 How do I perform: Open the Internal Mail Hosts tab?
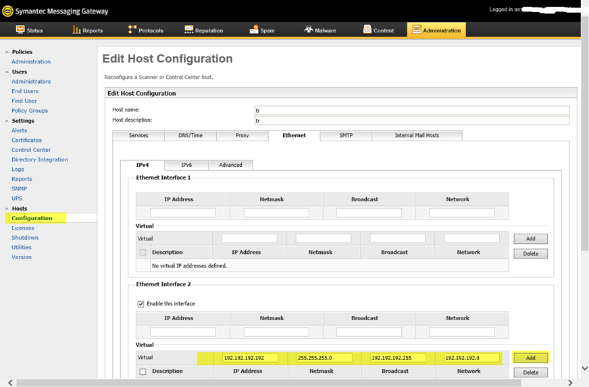coord(417,135)
